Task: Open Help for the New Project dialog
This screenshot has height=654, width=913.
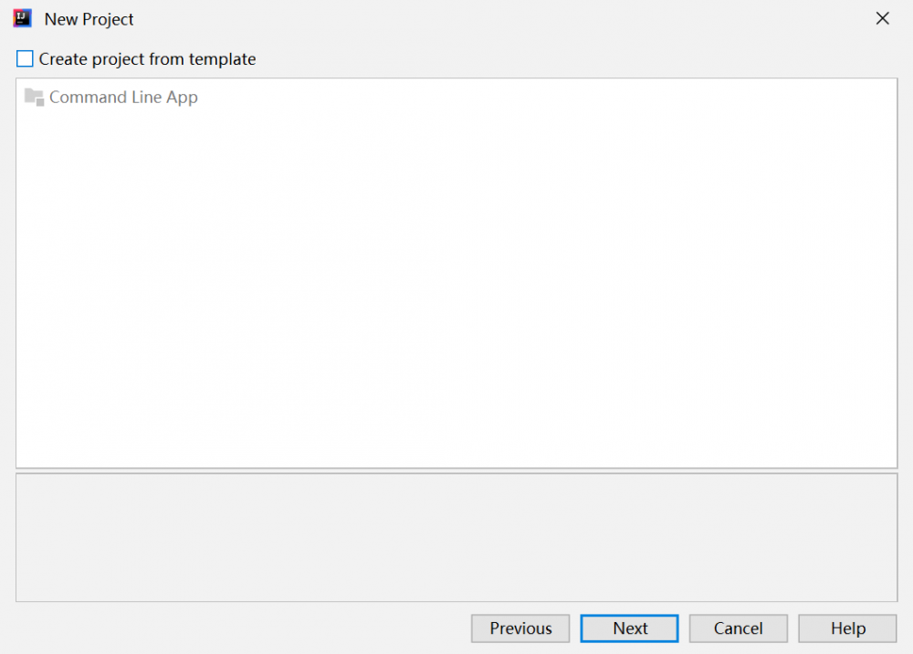Action: (x=847, y=628)
